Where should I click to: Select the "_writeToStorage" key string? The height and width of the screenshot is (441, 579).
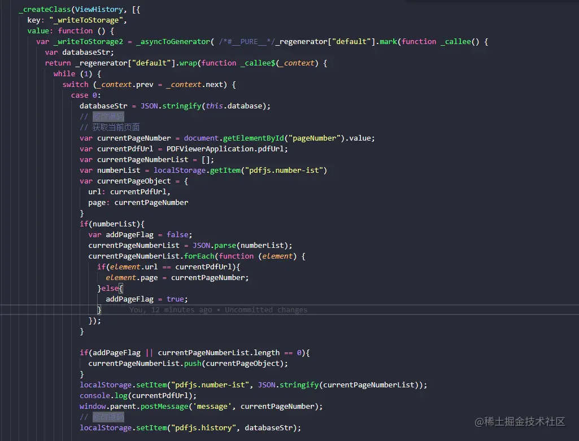pyautogui.click(x=86, y=20)
